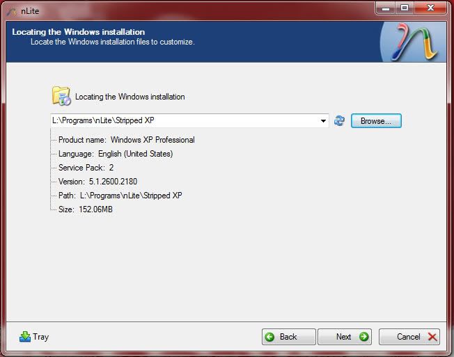Select the Product name: Windows XP Professional row

[x=127, y=140]
